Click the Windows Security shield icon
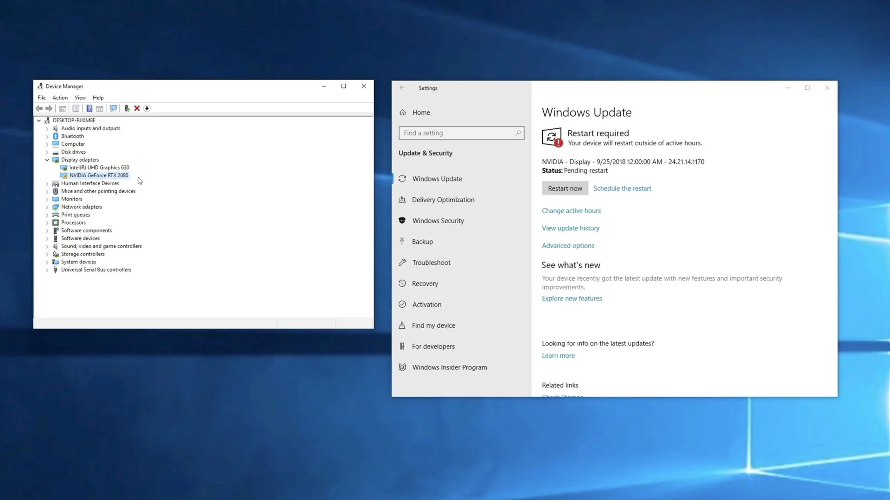890x500 pixels. (402, 220)
